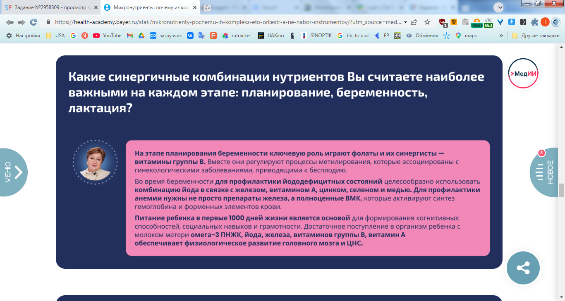The width and height of the screenshot is (565, 301).
Task: Open the chess knight bookmark icon
Action: tap(292, 36)
